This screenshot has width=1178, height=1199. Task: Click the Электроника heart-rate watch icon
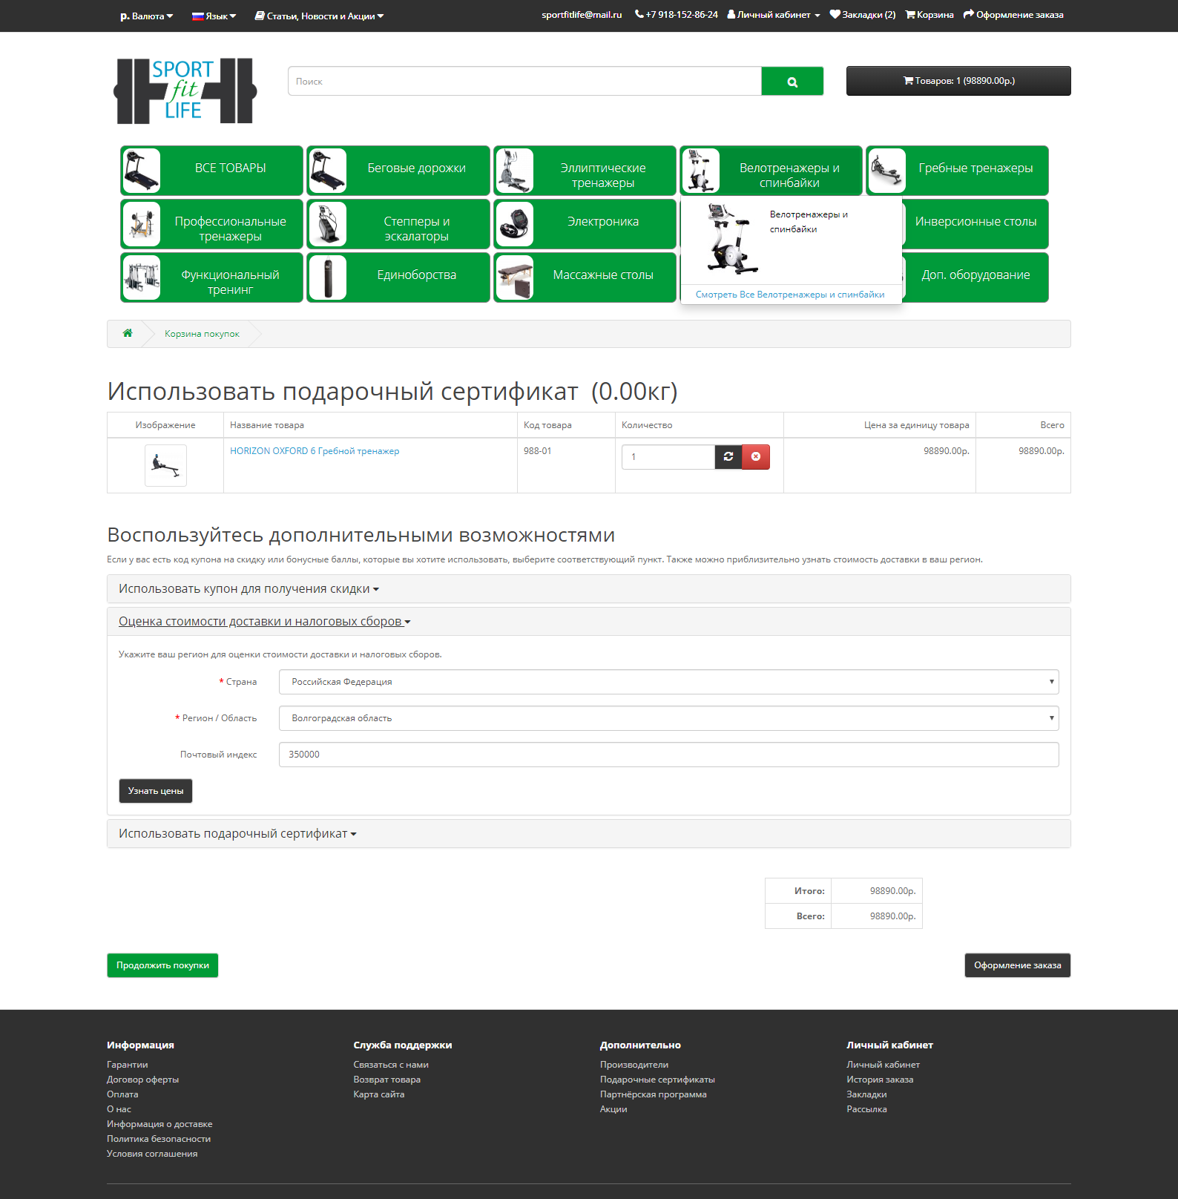pos(514,224)
